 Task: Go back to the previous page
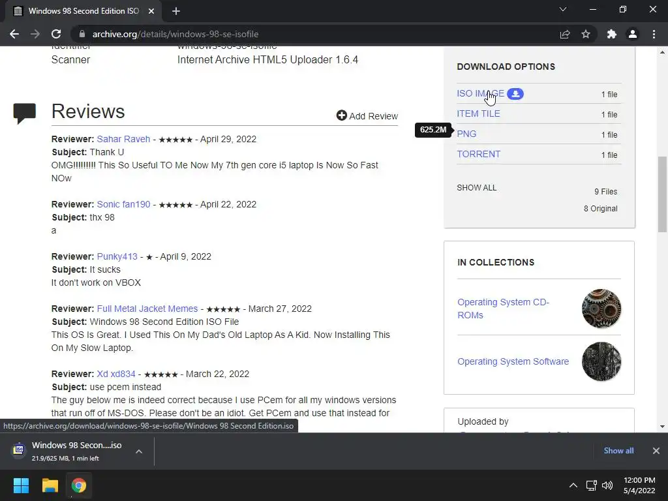(14, 34)
